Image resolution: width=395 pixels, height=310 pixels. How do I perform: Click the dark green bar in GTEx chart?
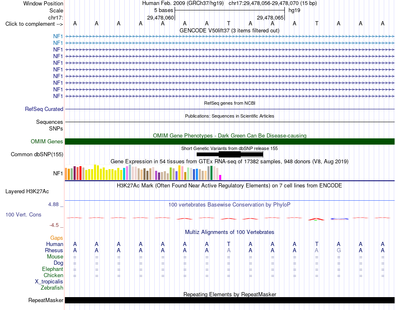(x=212, y=173)
